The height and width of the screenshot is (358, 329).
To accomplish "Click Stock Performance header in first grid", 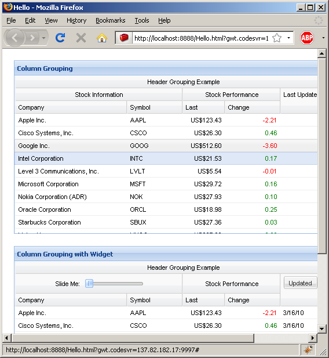I will [232, 95].
